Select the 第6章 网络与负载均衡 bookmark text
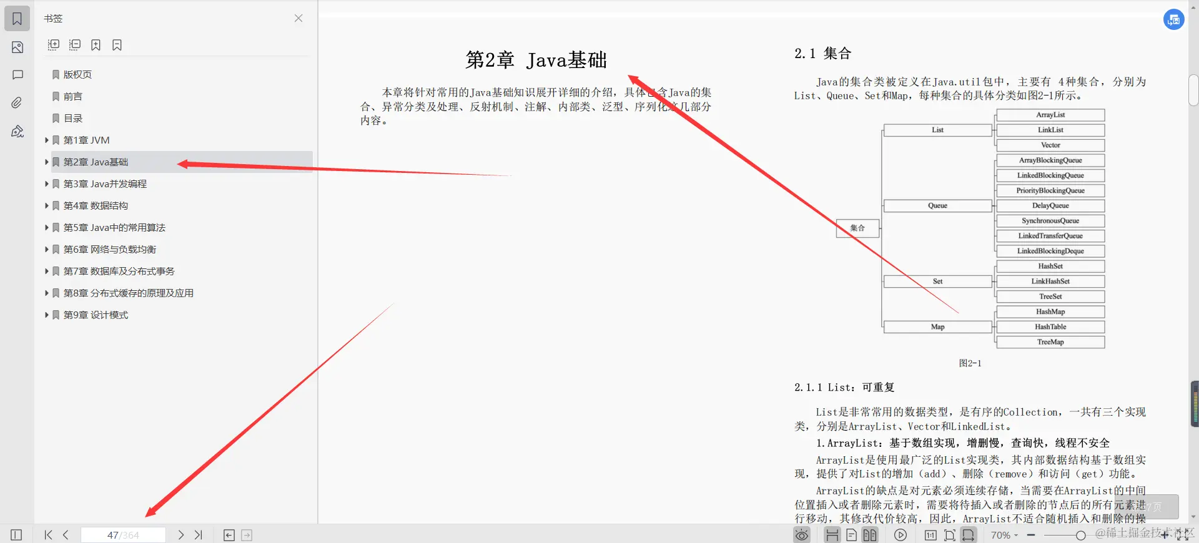 (x=110, y=249)
